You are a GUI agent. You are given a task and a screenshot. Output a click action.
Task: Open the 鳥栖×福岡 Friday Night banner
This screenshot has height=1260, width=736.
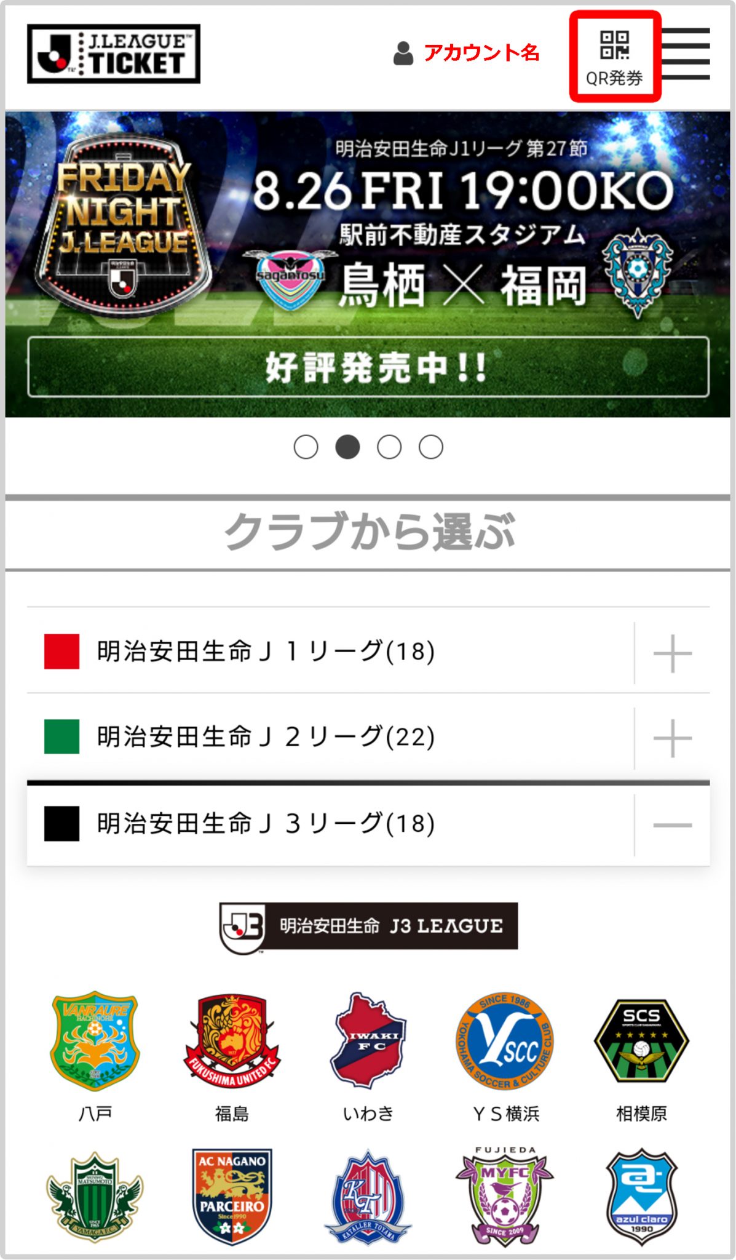[x=368, y=265]
